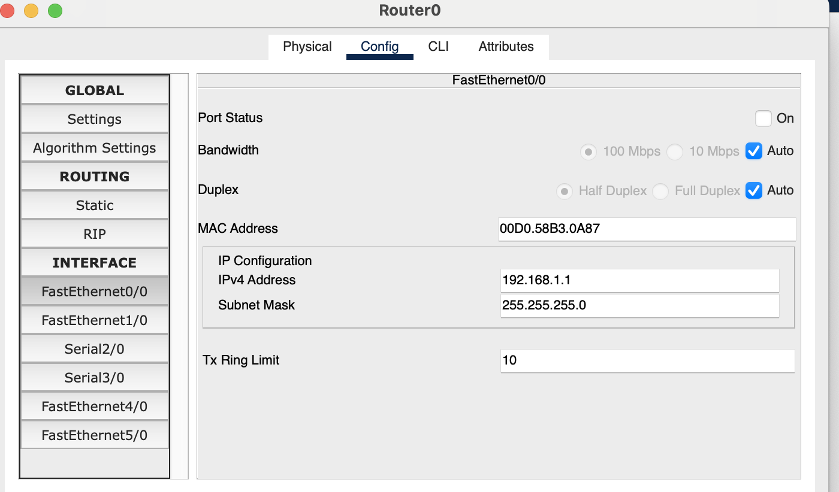This screenshot has width=839, height=492.
Task: Choose the Half Duplex radio option
Action: pos(565,192)
